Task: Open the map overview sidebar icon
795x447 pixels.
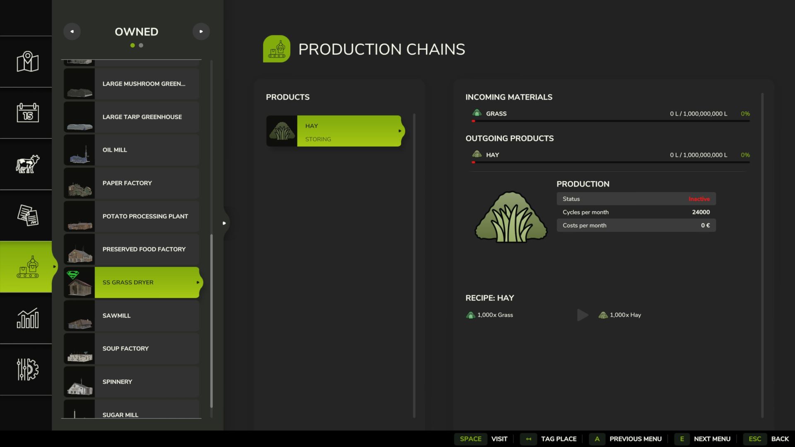Action: pyautogui.click(x=27, y=62)
